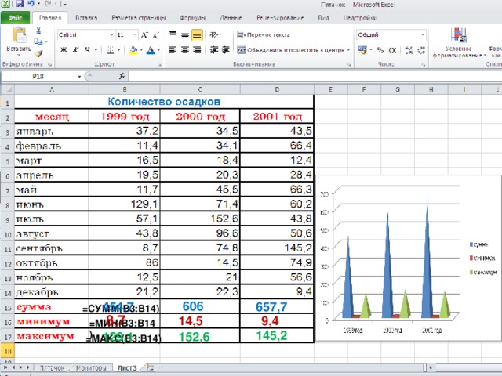Click the fill color bucket icon
The image size is (502, 376).
click(x=133, y=50)
